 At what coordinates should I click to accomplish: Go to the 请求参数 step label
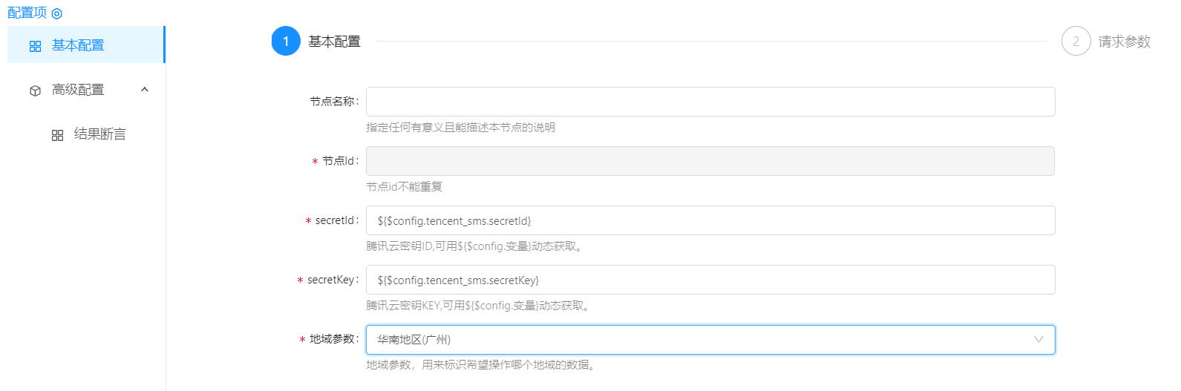coord(1124,42)
